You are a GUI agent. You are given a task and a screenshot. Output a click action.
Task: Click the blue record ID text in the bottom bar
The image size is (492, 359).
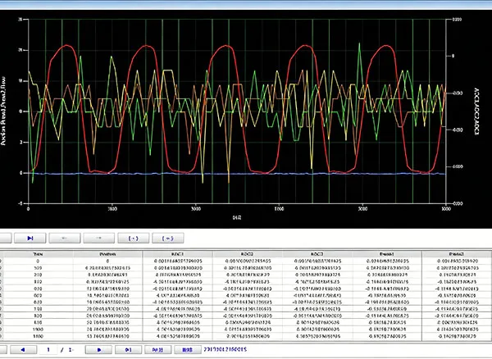click(x=225, y=349)
